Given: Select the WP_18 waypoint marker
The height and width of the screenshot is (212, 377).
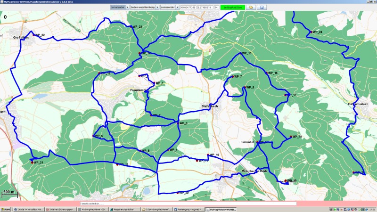Looking at the screenshot, I should click(x=290, y=137).
